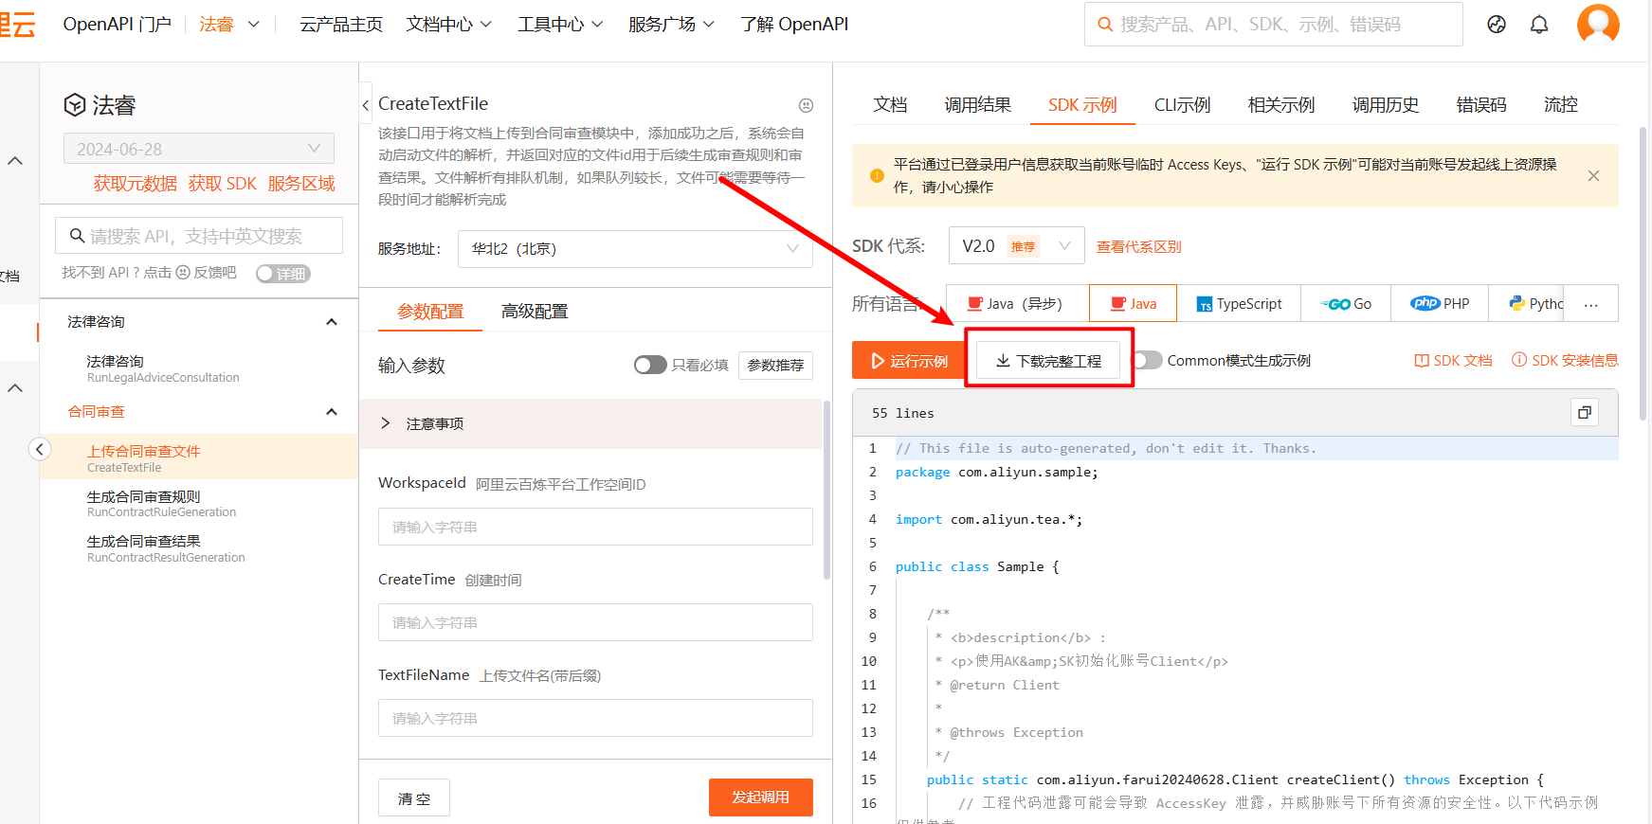The image size is (1652, 824).
Task: Open 云产品主页 in the header
Action: (341, 25)
